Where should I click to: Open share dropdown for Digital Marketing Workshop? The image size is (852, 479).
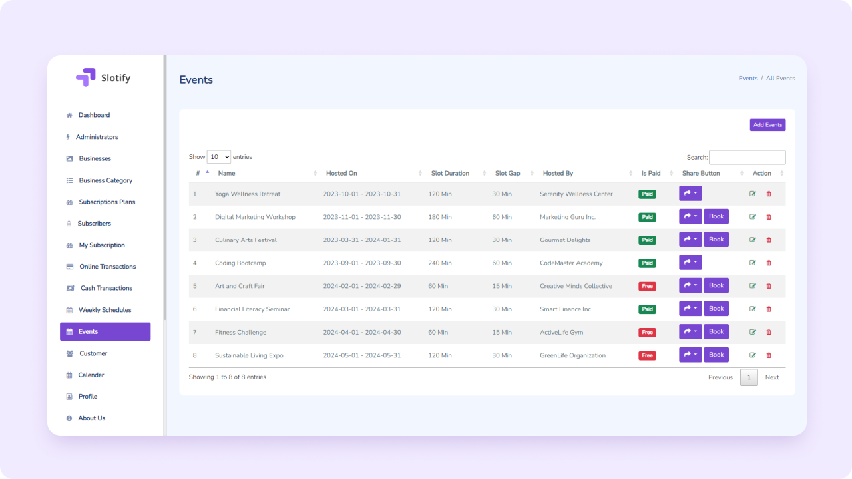point(690,216)
